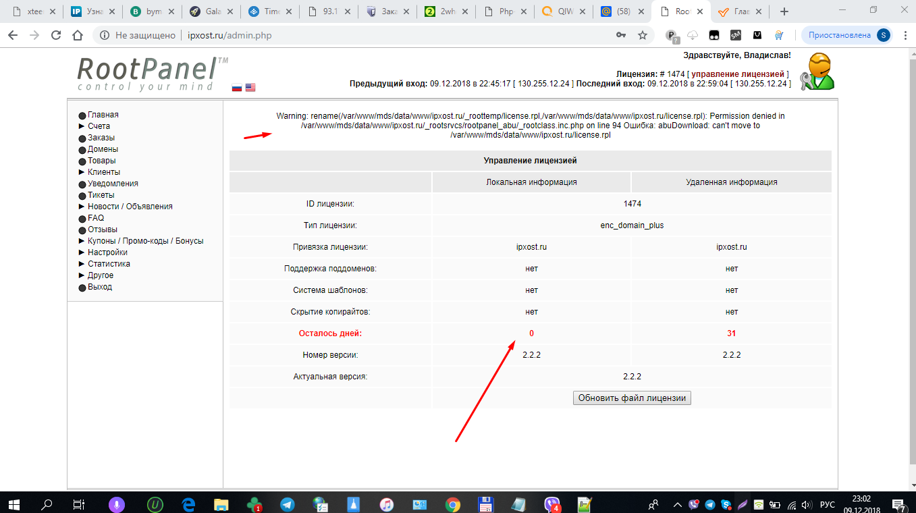Expand the Настройки sidebar section
Viewport: 916px width, 513px height.
(x=107, y=252)
